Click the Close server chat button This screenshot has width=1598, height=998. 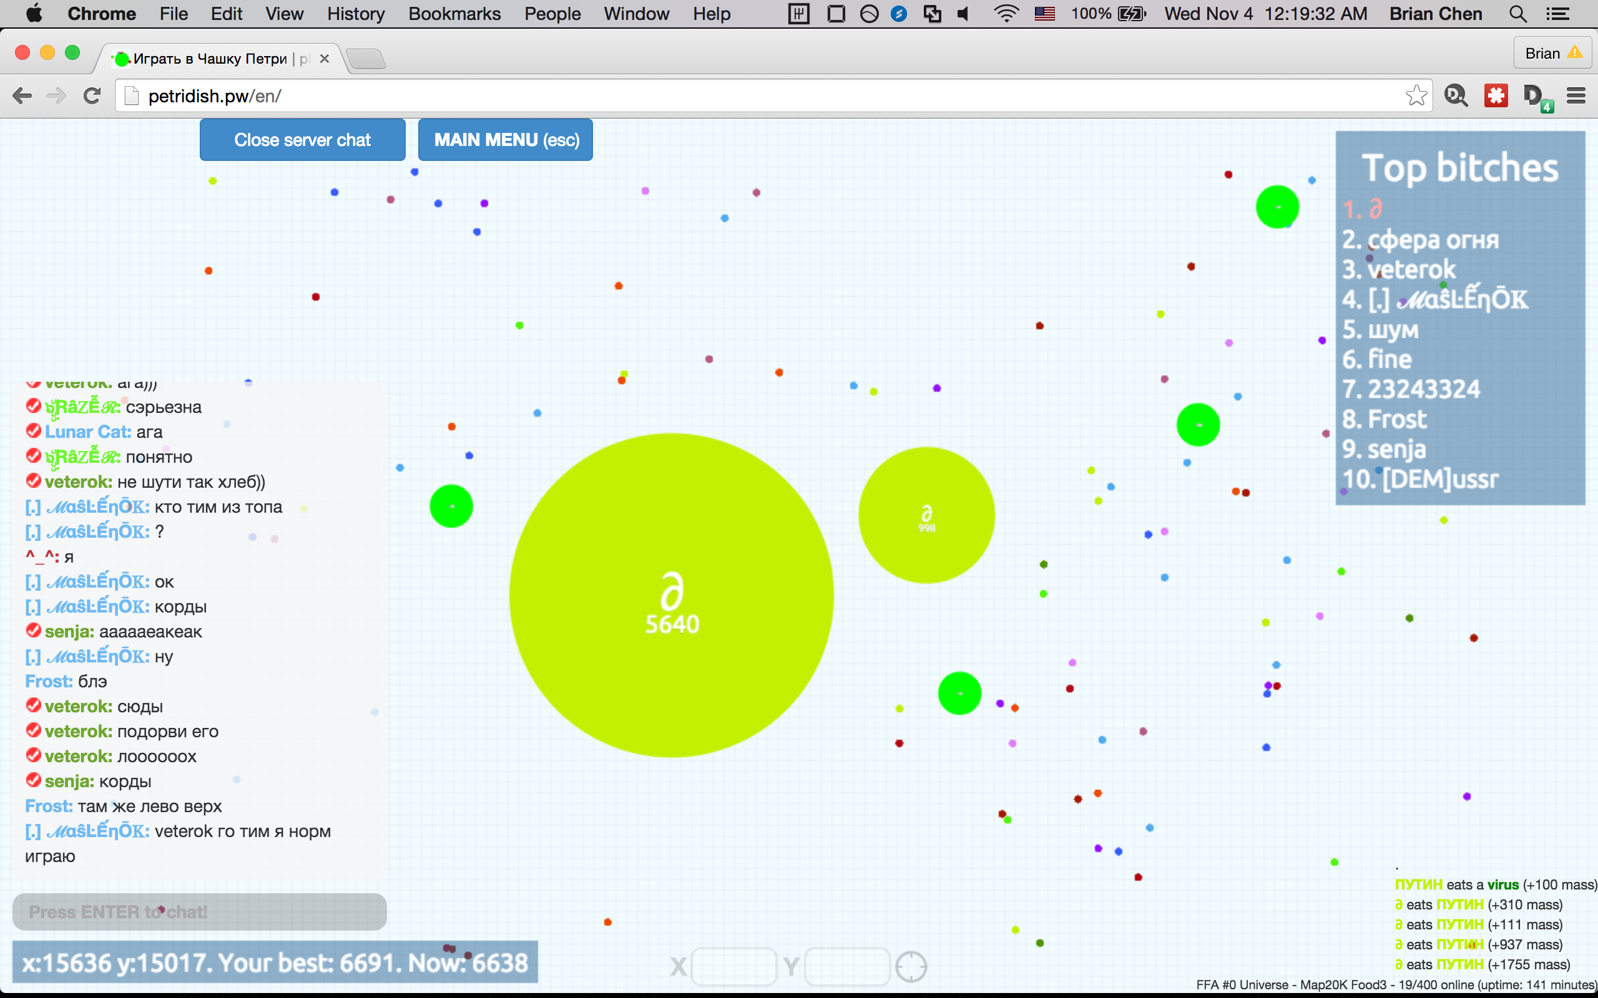(x=302, y=140)
